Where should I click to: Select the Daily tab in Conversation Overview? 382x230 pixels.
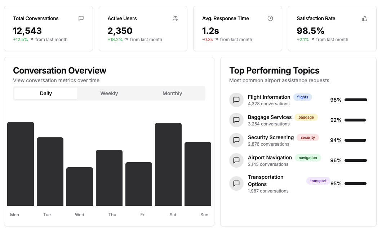click(x=46, y=93)
